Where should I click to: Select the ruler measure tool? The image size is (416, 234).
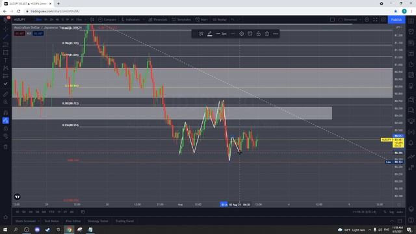(6, 94)
